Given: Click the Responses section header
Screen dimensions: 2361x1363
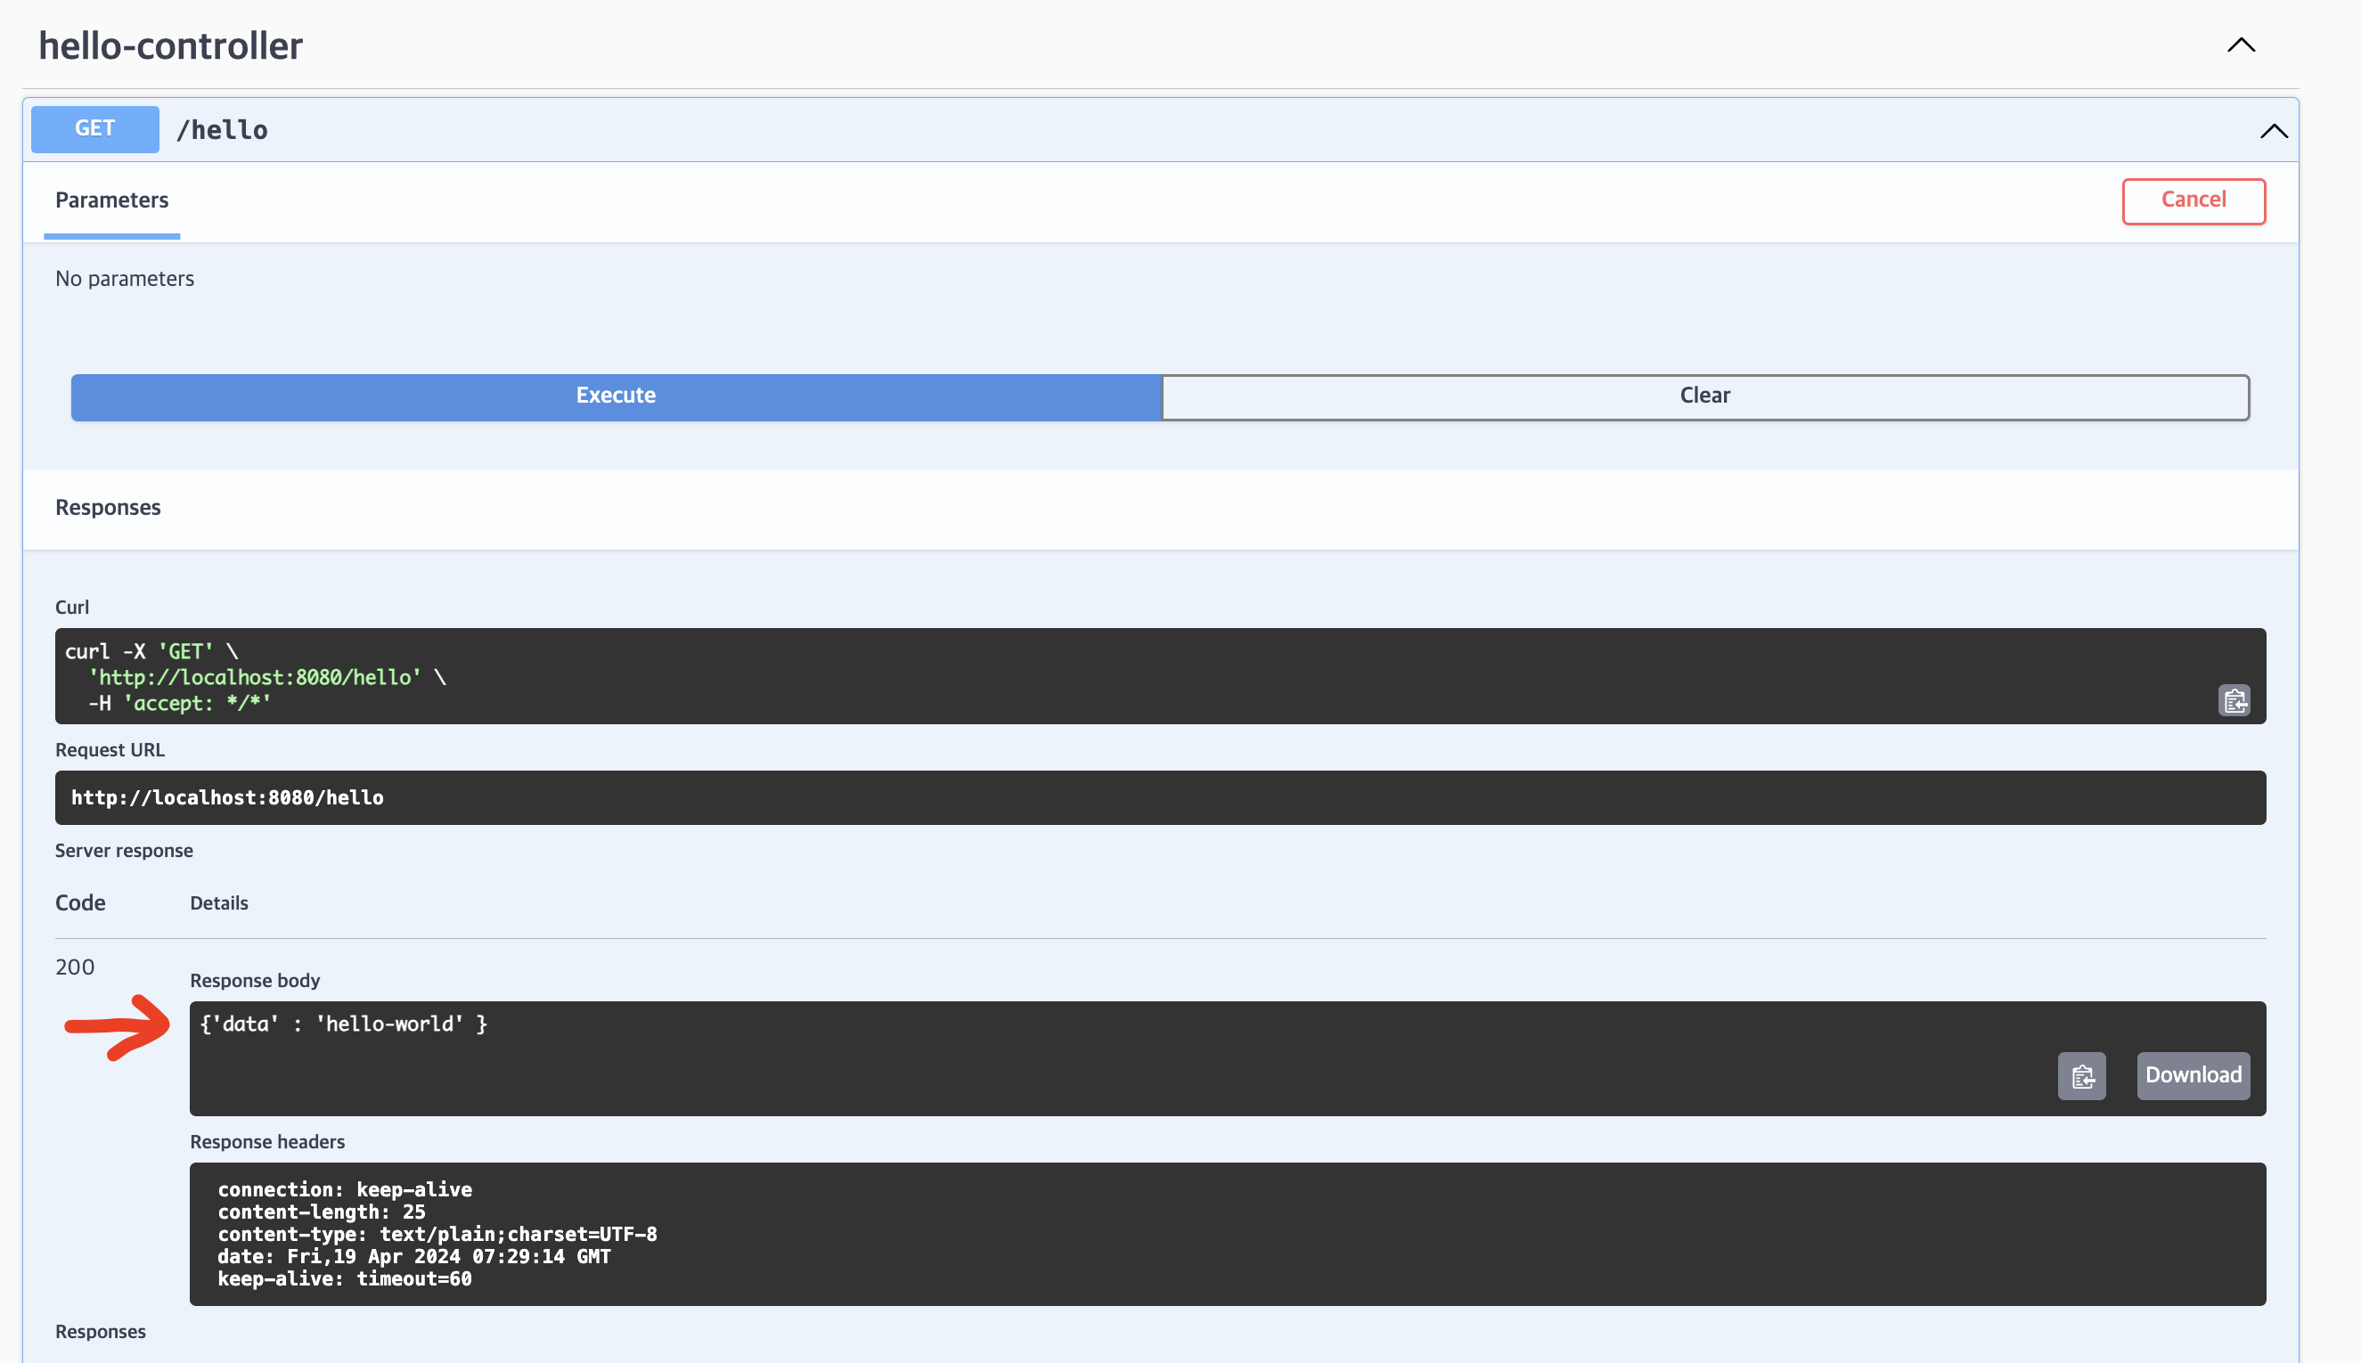Looking at the screenshot, I should (108, 508).
